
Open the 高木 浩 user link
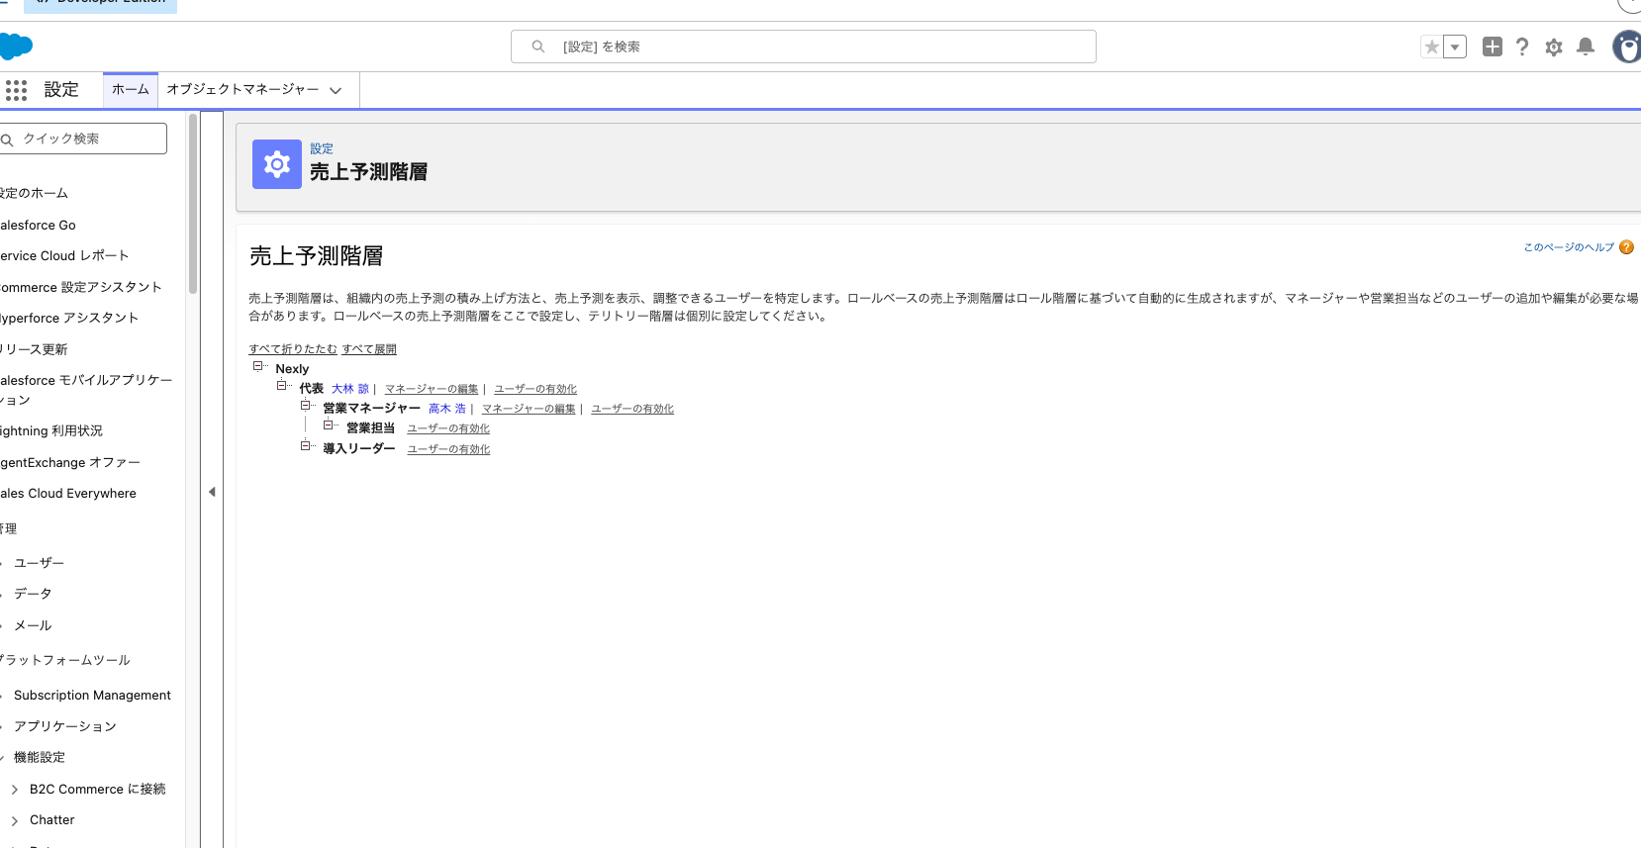447,409
